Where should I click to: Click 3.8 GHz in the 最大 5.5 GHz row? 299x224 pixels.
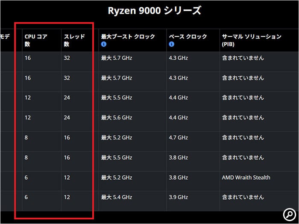pos(178,157)
